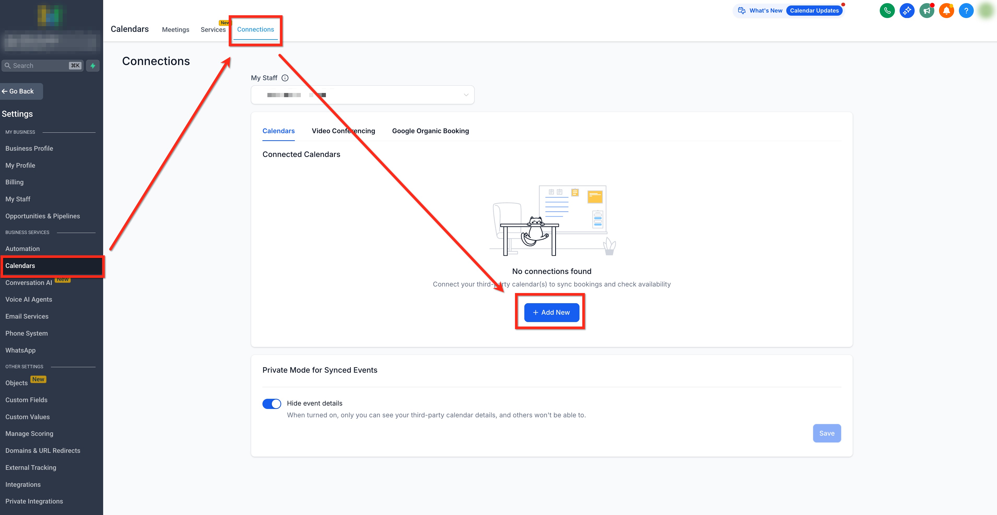This screenshot has height=515, width=997.
Task: Click the Save button
Action: point(826,433)
